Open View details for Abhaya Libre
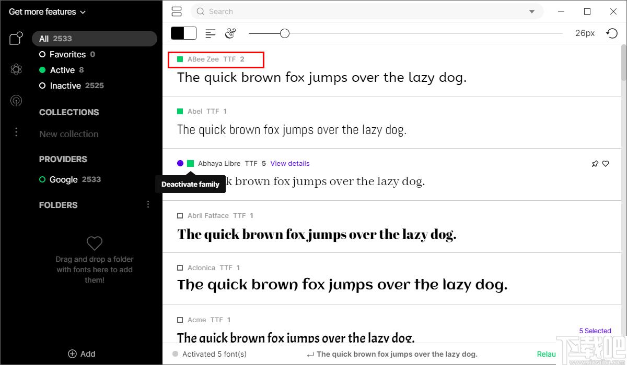627x365 pixels. [x=290, y=164]
